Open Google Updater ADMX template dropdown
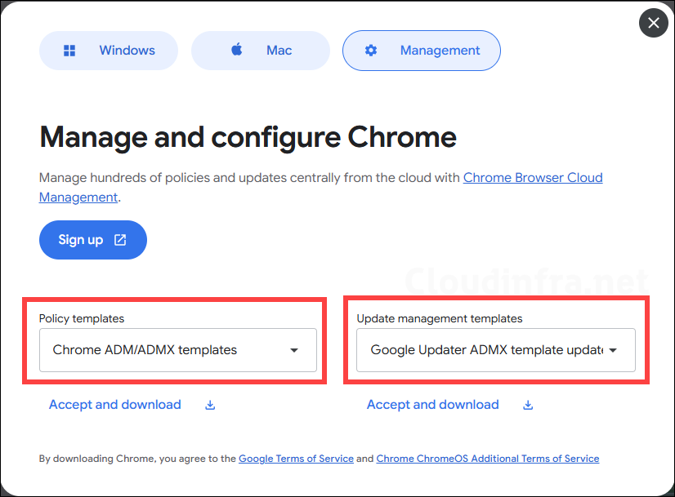Screen dimensions: 675x497 (x=496, y=350)
